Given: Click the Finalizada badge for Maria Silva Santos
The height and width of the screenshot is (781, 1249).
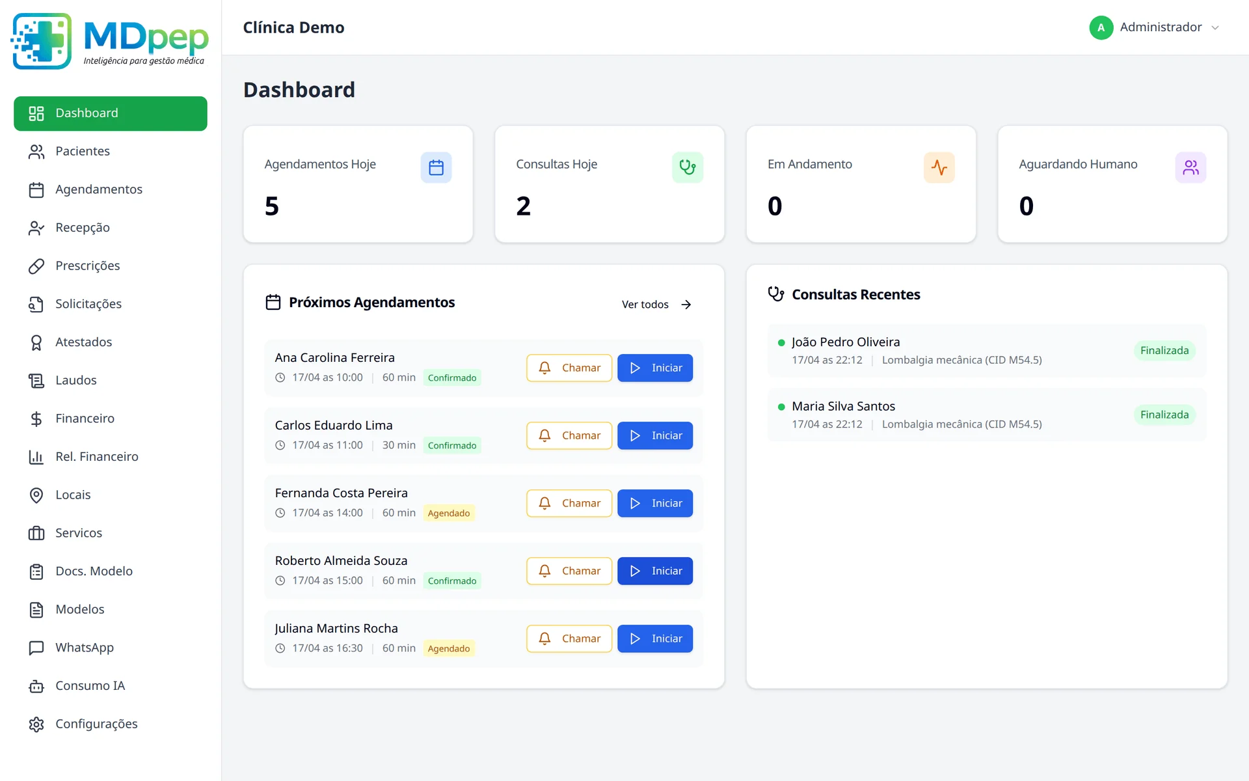Looking at the screenshot, I should [1164, 414].
